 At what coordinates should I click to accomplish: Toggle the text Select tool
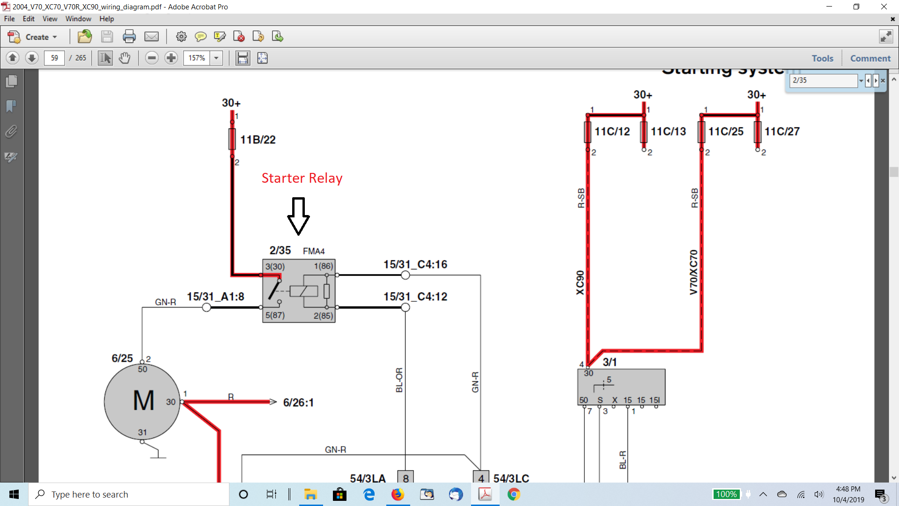click(105, 58)
